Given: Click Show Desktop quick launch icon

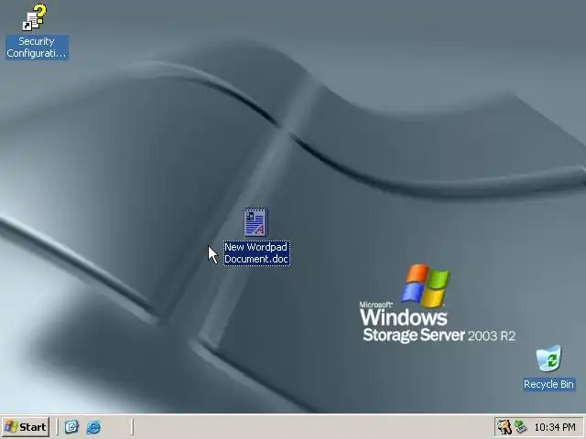Looking at the screenshot, I should pyautogui.click(x=71, y=427).
